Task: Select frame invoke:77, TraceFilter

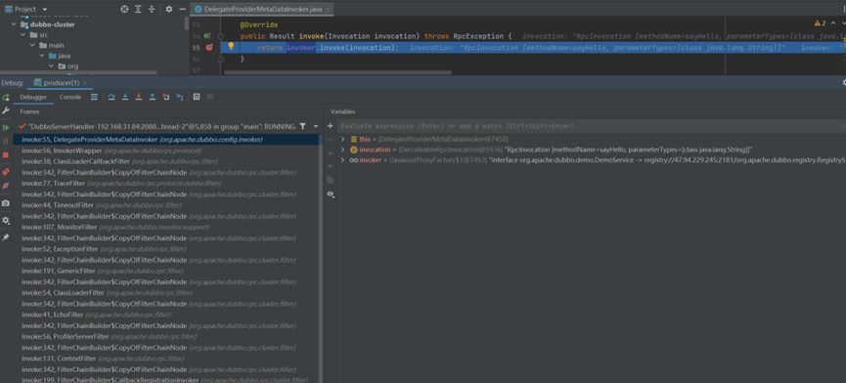Action: coord(165,183)
